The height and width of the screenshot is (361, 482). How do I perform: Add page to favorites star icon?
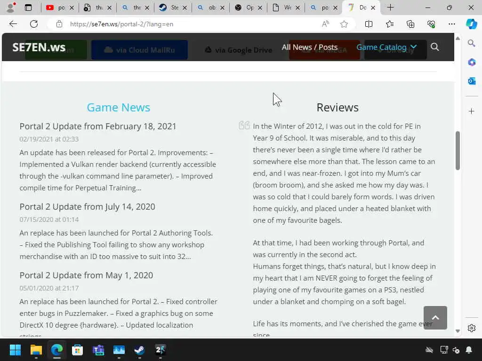(x=344, y=24)
